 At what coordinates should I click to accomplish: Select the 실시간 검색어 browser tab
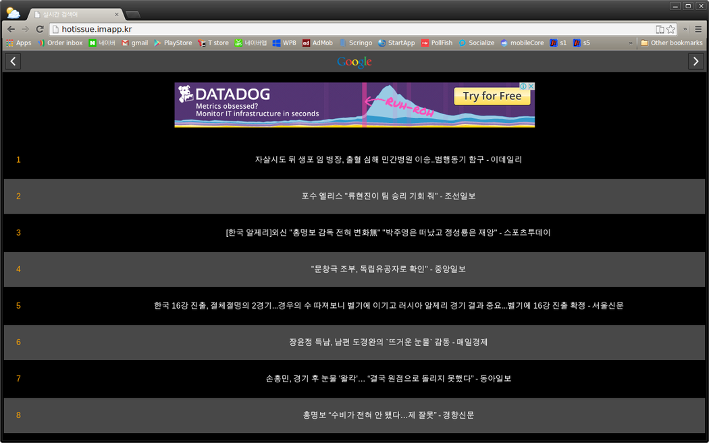[74, 14]
